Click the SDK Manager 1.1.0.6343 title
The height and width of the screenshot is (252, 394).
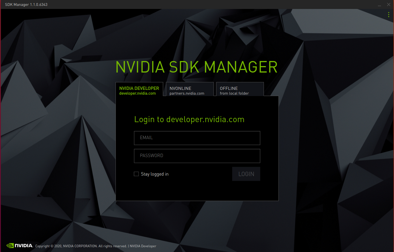click(26, 5)
